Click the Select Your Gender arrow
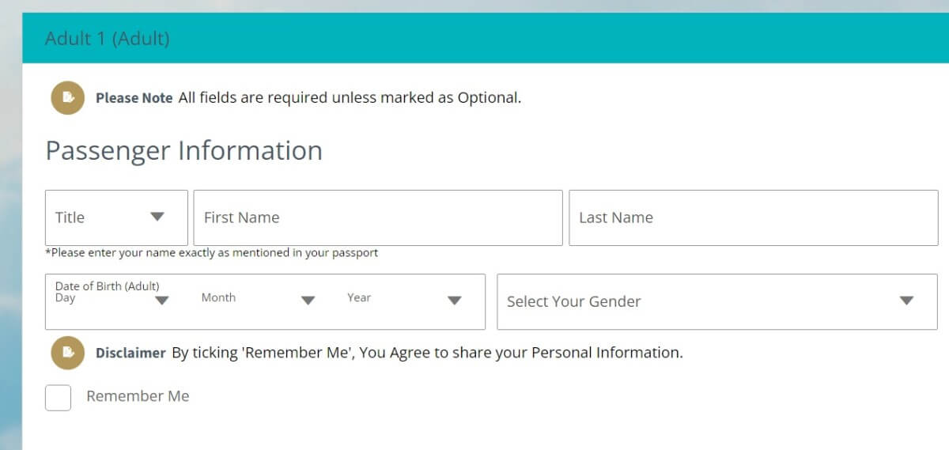This screenshot has width=949, height=450. pos(906,301)
